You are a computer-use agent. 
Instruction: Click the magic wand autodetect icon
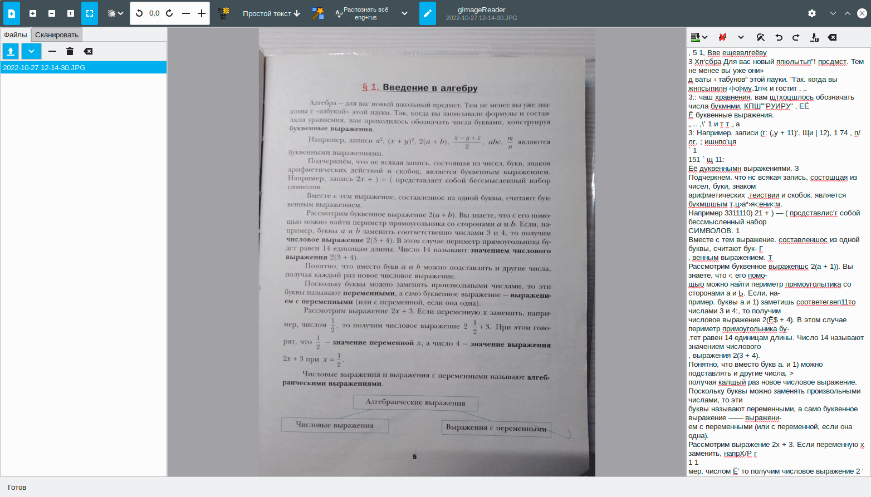(x=318, y=13)
